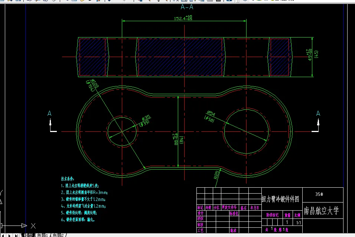Select the 校核 row label
Image resolution: width=355 pixels, height=237 pixels.
coord(201,219)
